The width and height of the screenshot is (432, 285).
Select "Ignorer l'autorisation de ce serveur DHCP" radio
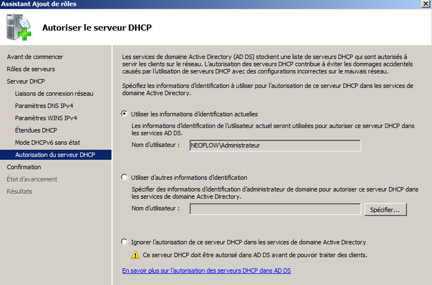click(x=124, y=242)
